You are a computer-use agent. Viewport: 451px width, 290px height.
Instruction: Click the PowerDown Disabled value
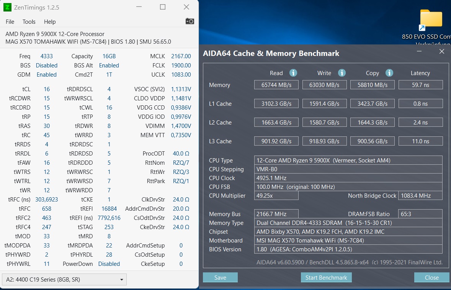click(x=109, y=264)
